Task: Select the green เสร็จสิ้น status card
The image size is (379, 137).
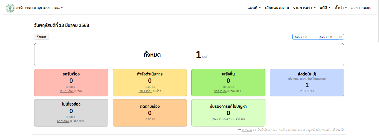Action: point(228,83)
